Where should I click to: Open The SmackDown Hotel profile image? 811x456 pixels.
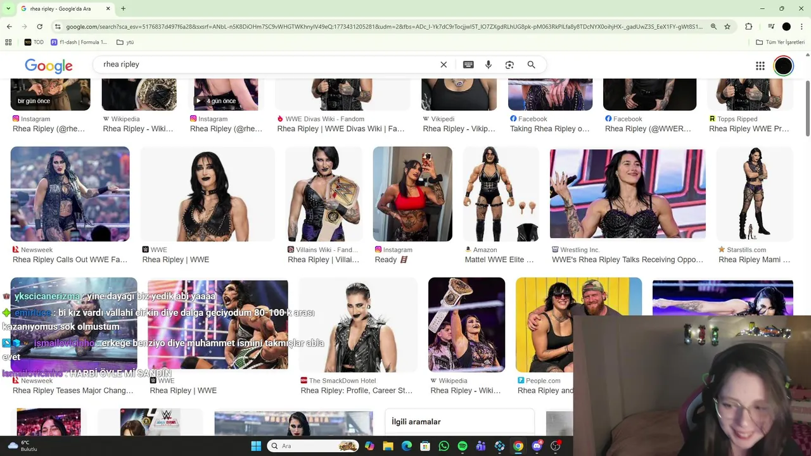357,325
